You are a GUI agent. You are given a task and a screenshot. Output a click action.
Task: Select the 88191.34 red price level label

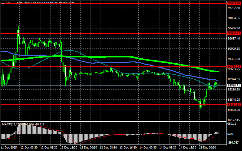[234, 105]
